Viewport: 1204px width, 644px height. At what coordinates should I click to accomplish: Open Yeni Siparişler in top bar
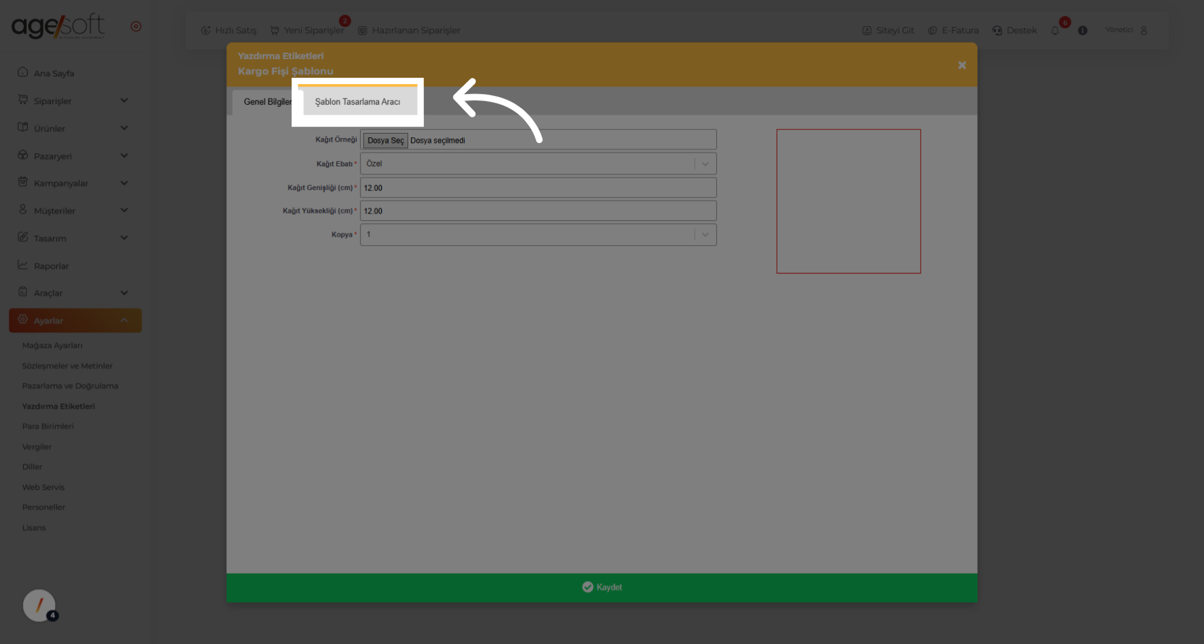[307, 30]
